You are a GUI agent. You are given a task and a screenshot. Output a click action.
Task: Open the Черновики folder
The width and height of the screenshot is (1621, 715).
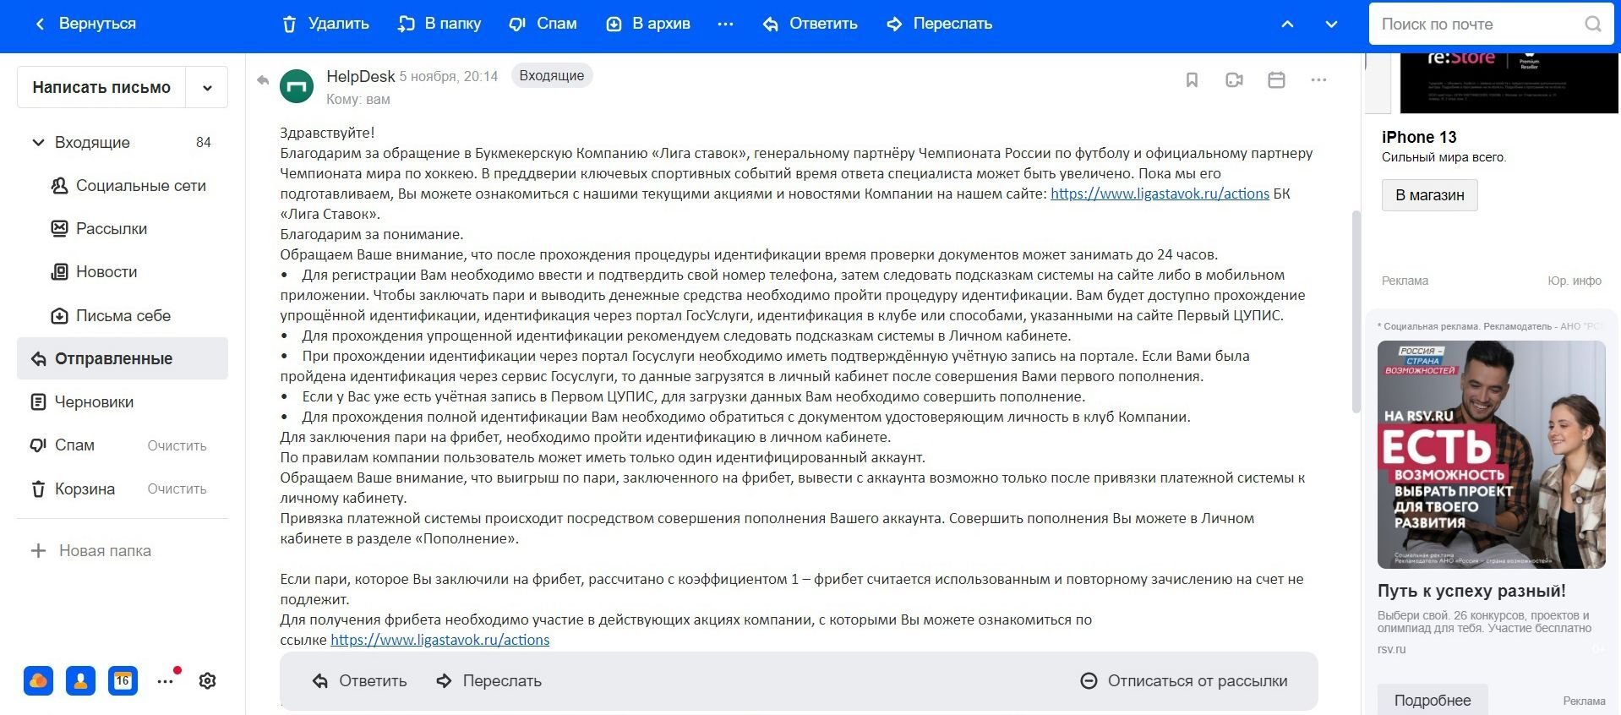94,401
